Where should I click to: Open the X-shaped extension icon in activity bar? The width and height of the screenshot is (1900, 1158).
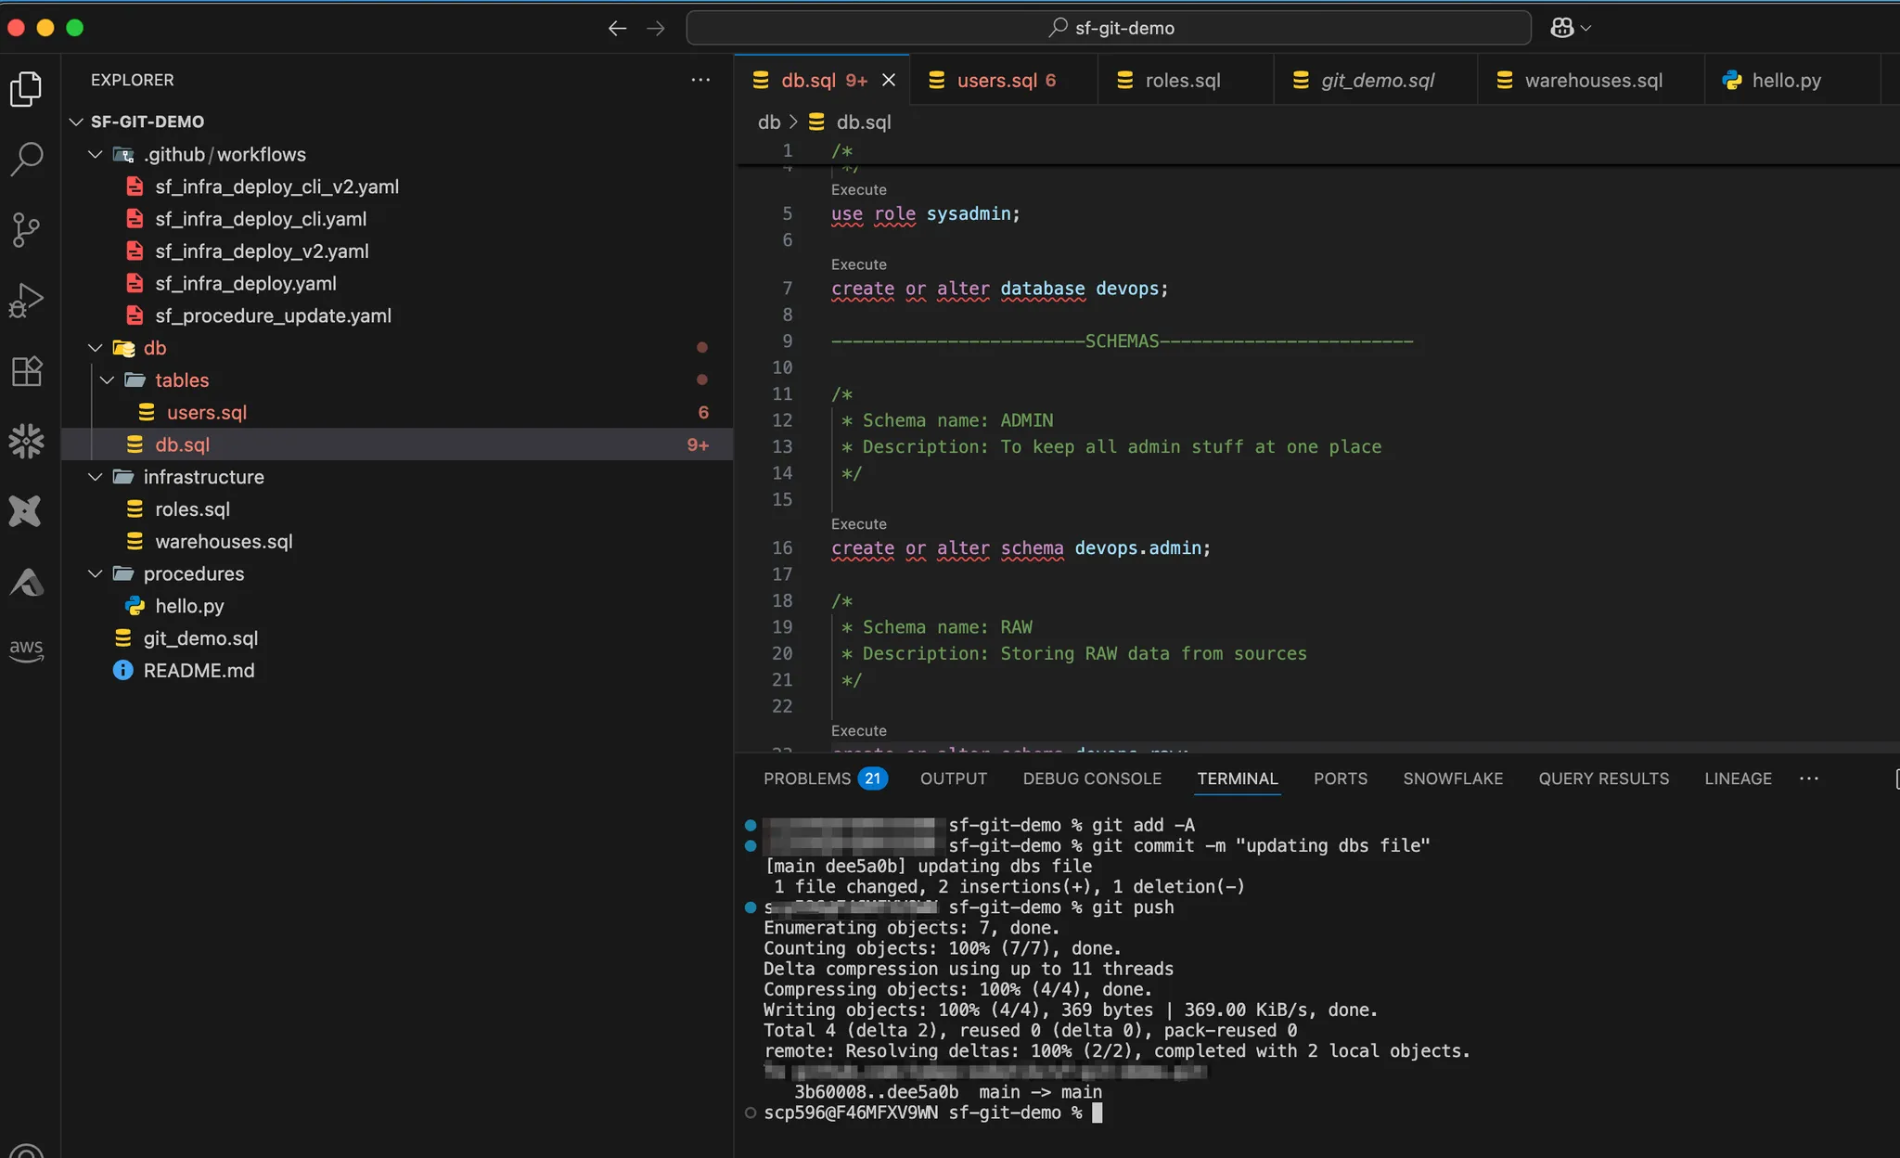click(x=26, y=511)
